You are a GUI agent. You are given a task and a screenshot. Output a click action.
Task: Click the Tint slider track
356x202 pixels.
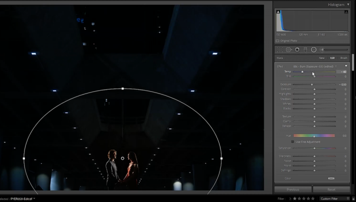tap(314, 76)
